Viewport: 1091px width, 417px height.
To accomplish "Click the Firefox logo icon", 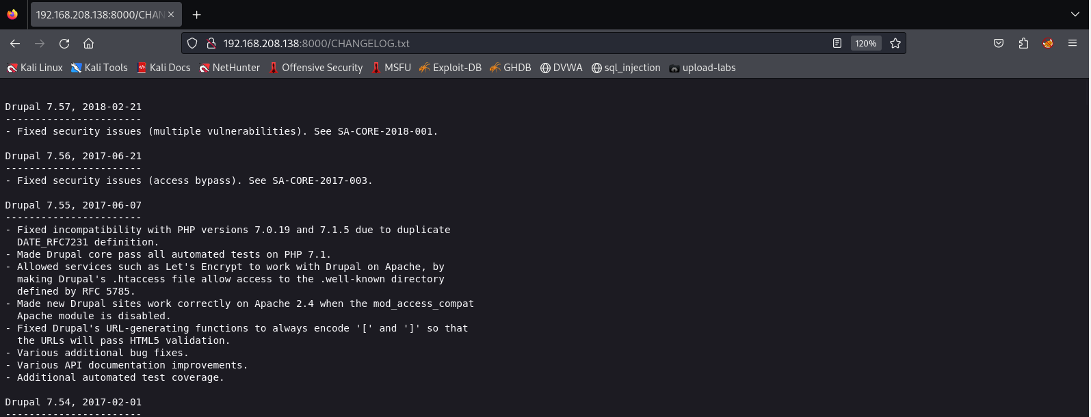I will (x=12, y=14).
